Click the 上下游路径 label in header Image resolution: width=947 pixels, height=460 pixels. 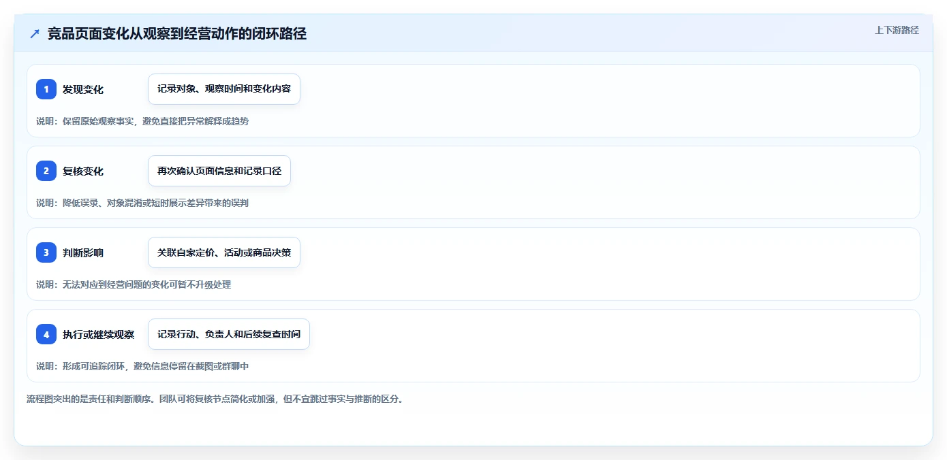pos(897,30)
